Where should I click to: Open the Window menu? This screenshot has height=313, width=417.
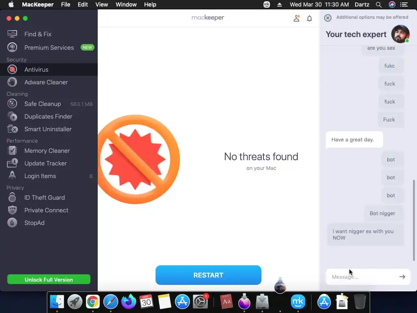[126, 4]
